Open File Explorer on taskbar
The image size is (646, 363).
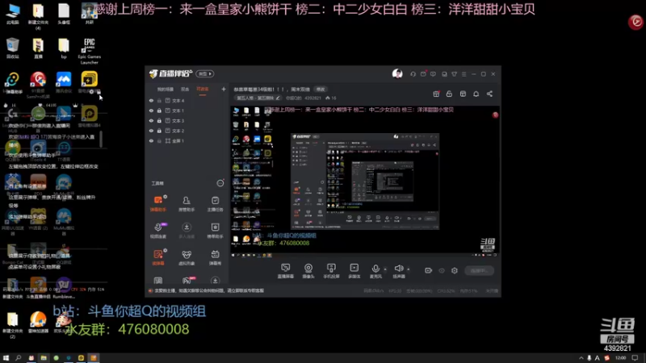click(x=44, y=358)
